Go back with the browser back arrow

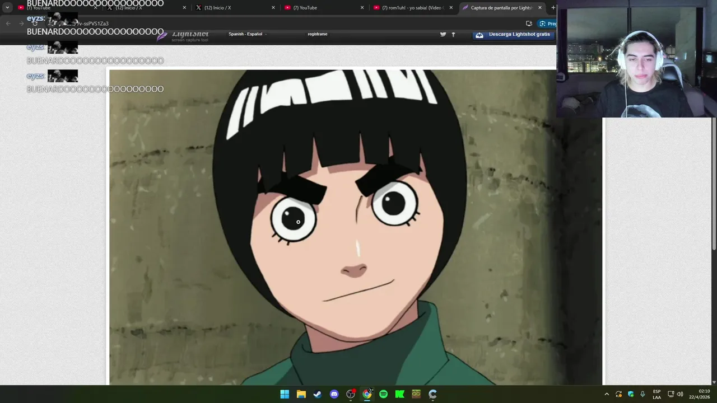pos(8,24)
